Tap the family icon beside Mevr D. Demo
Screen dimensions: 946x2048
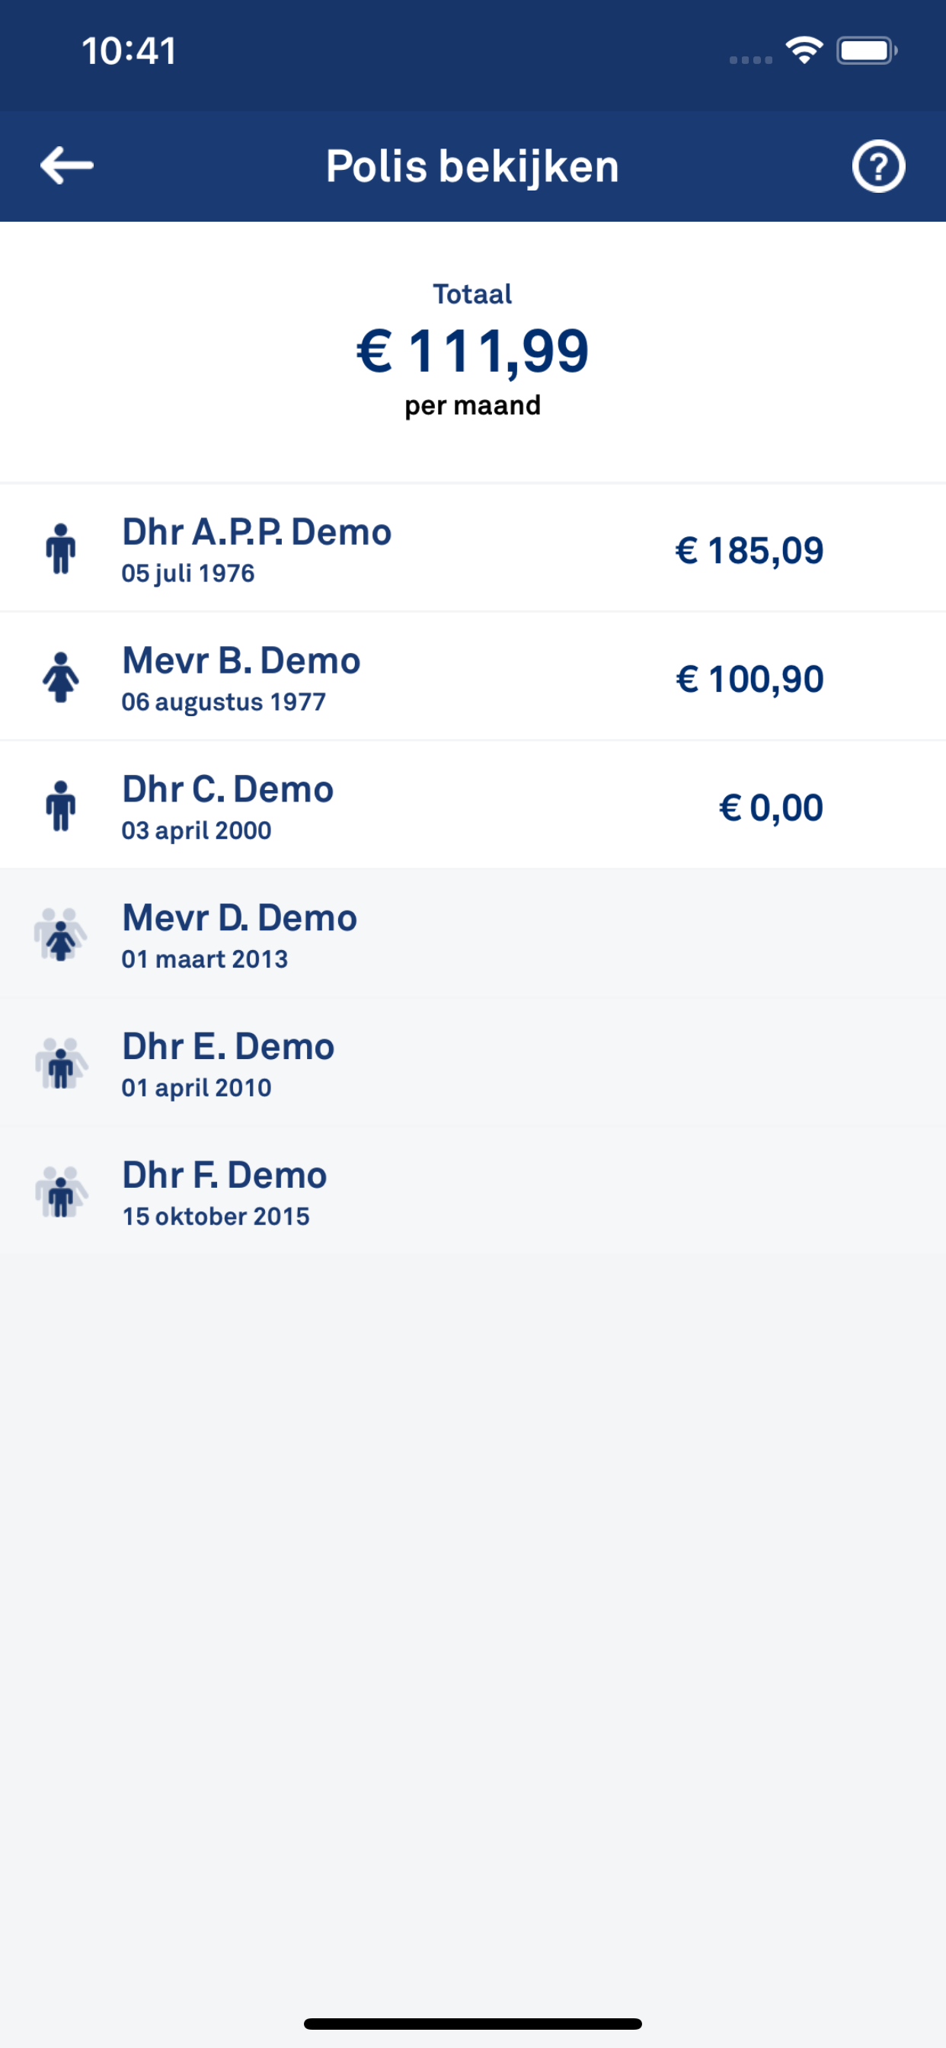[x=60, y=935]
